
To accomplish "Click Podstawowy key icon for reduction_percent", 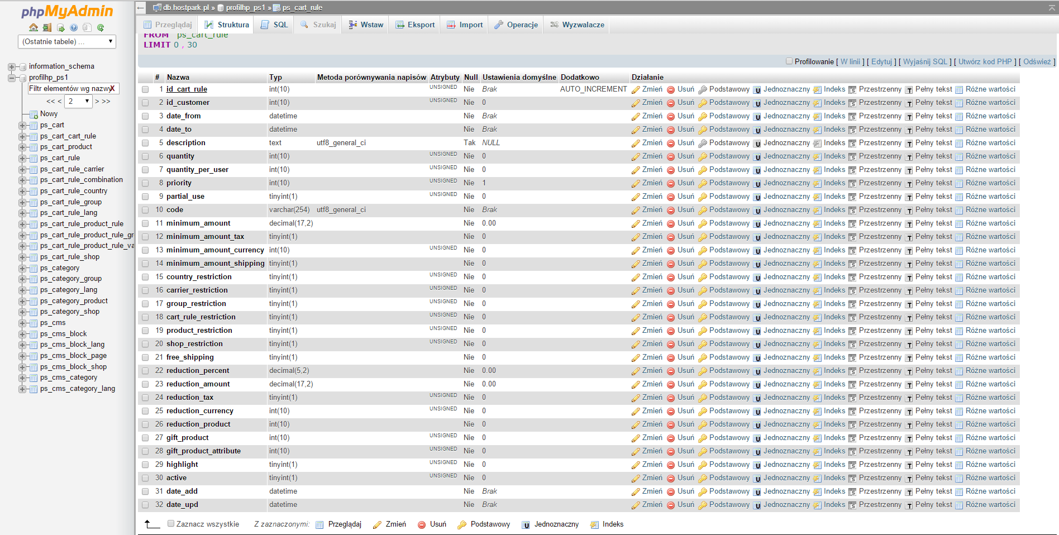I will point(703,371).
